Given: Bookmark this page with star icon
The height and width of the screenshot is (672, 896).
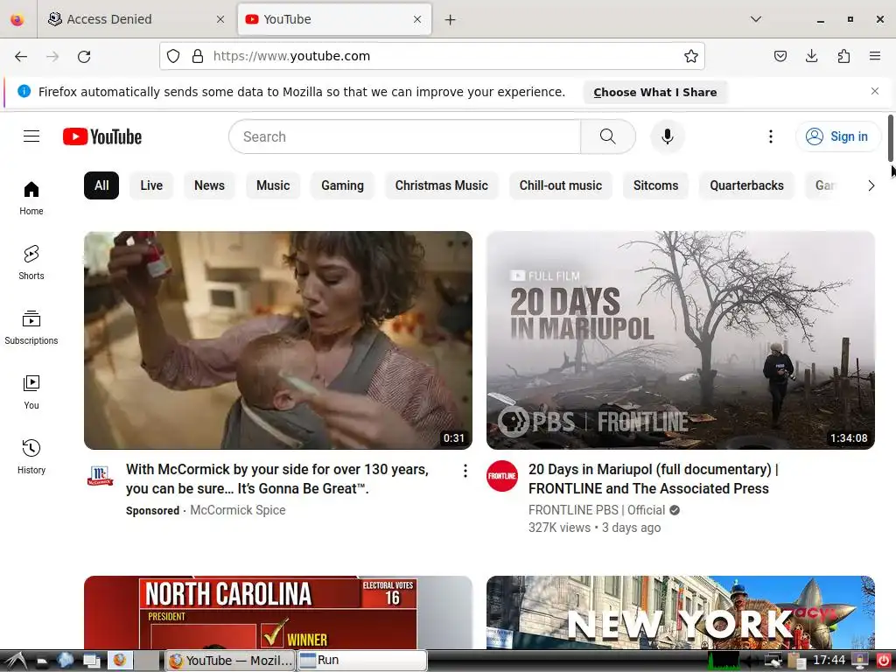Looking at the screenshot, I should pyautogui.click(x=691, y=56).
